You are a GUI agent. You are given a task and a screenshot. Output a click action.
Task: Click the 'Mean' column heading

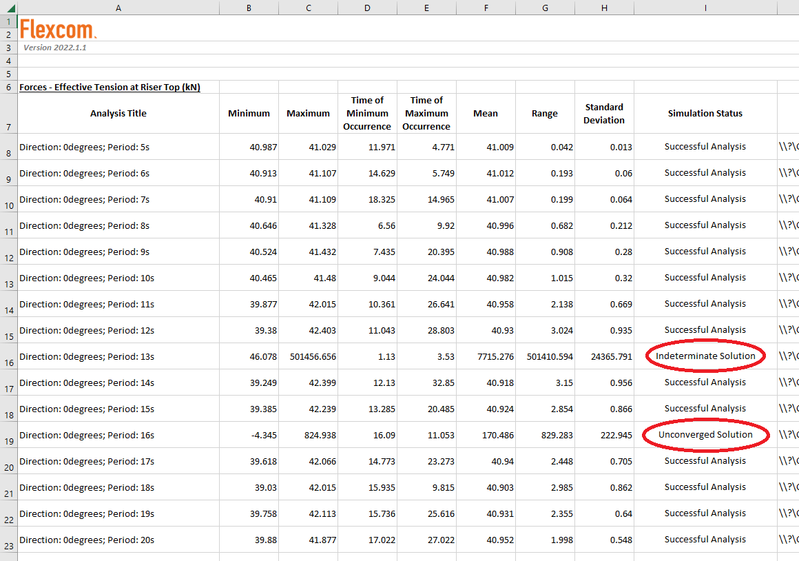point(486,113)
